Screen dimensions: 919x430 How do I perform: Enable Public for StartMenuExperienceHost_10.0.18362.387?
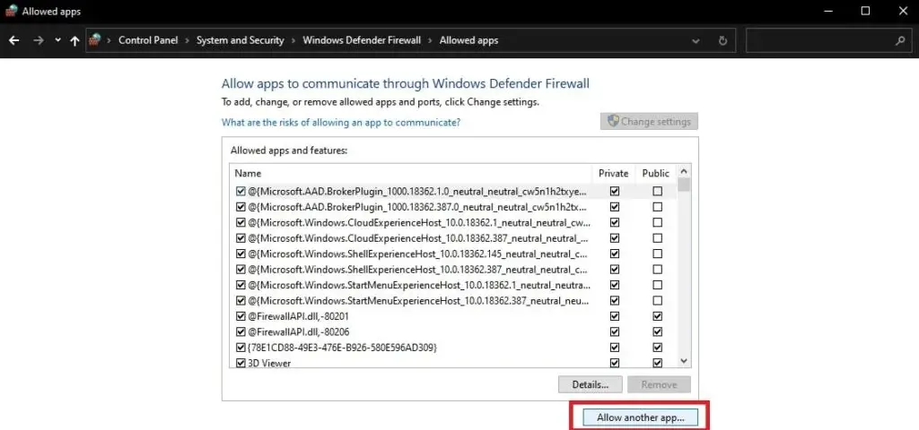(x=658, y=301)
